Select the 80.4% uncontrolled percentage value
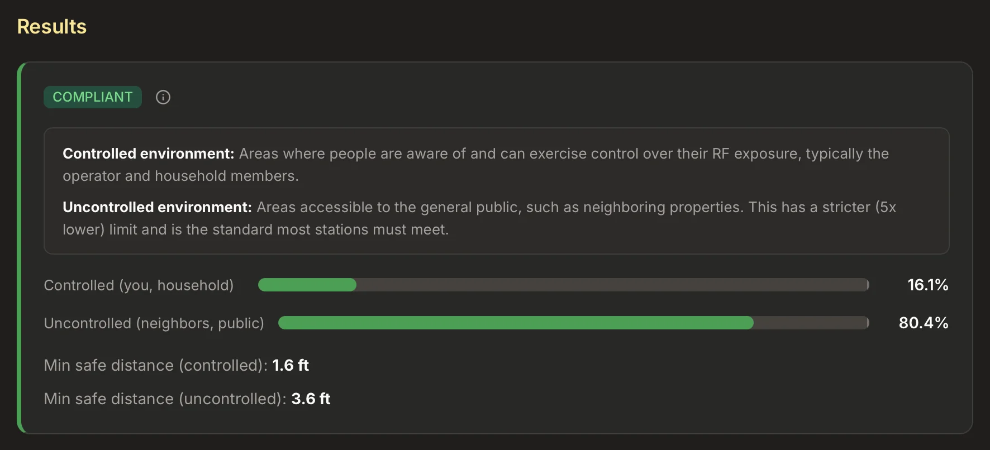 (x=924, y=323)
